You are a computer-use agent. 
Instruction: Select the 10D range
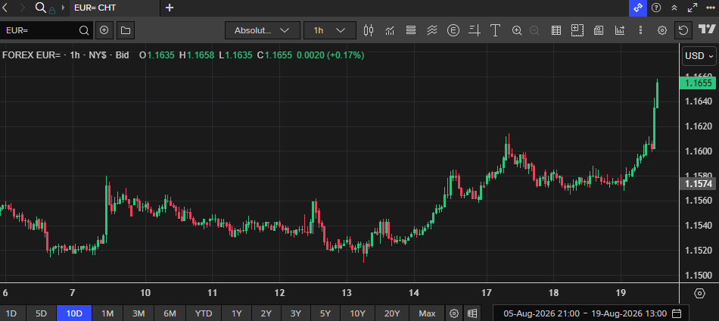[74, 313]
